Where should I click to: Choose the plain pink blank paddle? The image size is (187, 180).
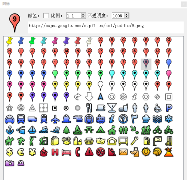click(x=169, y=75)
